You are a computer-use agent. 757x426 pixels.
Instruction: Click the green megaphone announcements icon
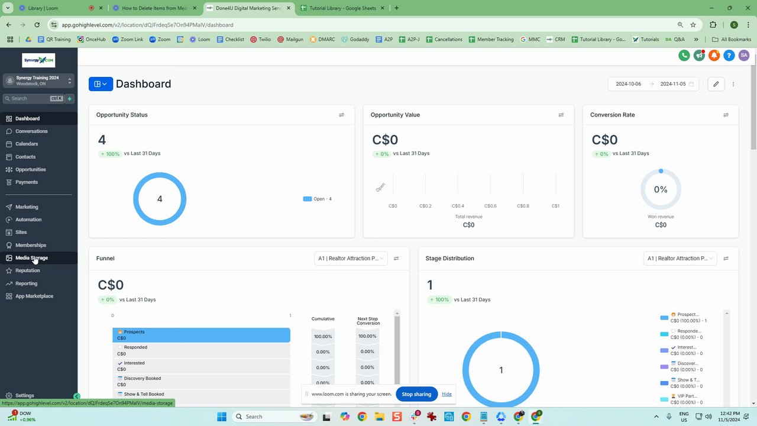point(699,55)
